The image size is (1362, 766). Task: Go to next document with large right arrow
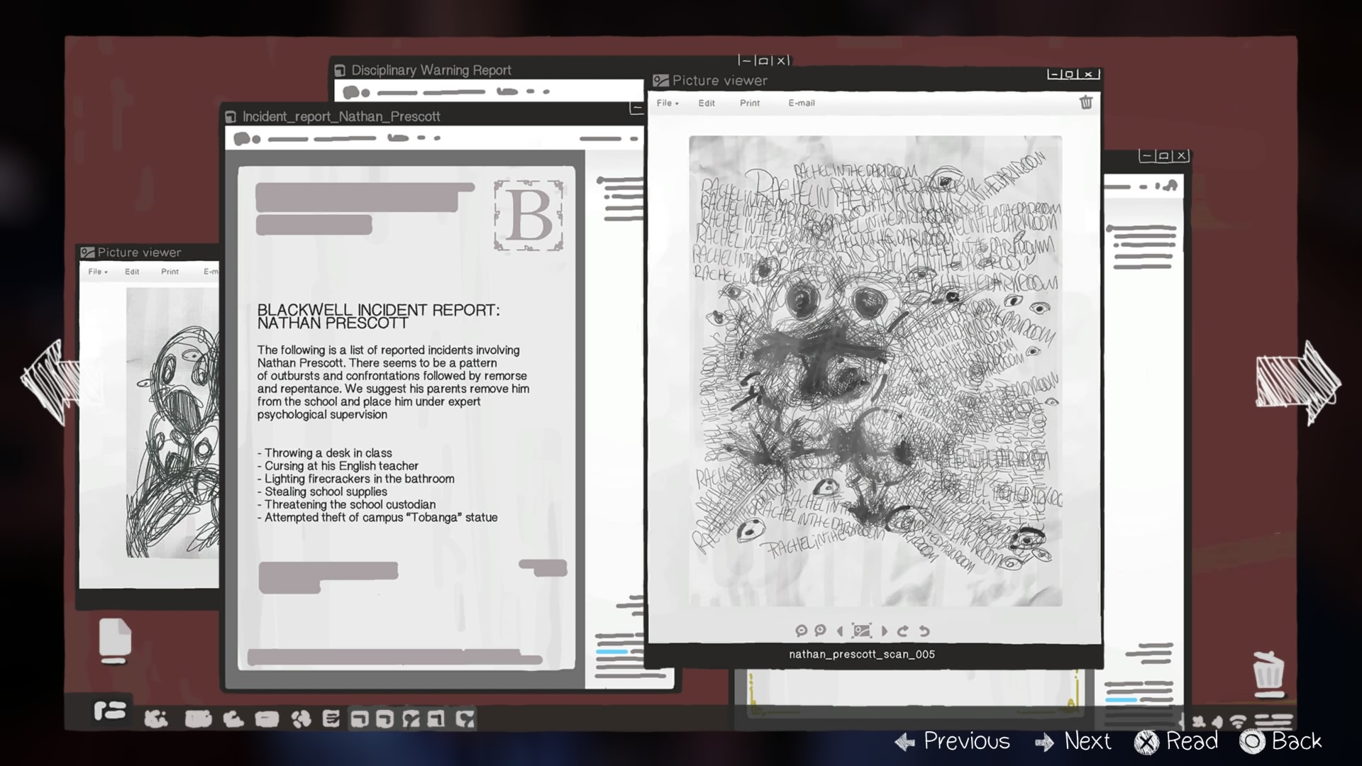[1298, 383]
